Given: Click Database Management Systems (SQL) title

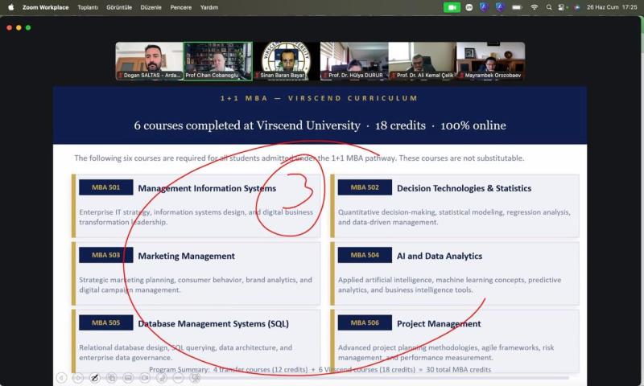Looking at the screenshot, I should click(x=213, y=323).
